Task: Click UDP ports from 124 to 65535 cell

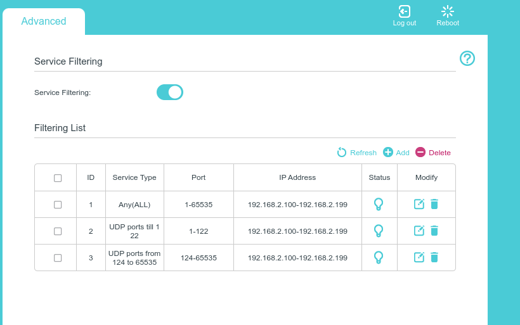Action: 134,258
